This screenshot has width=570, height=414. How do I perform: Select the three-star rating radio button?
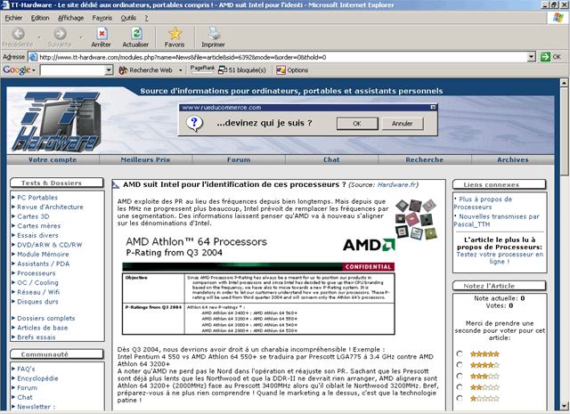pyautogui.click(x=460, y=376)
